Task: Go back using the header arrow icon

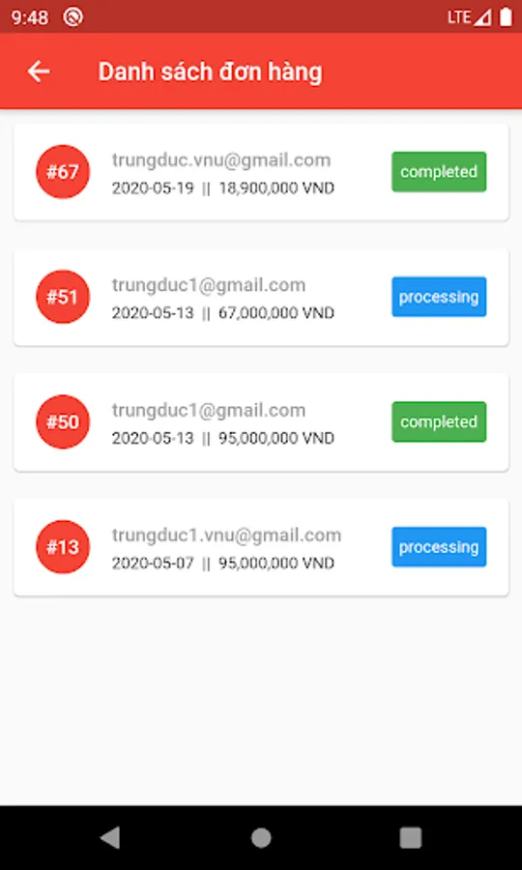Action: click(39, 72)
